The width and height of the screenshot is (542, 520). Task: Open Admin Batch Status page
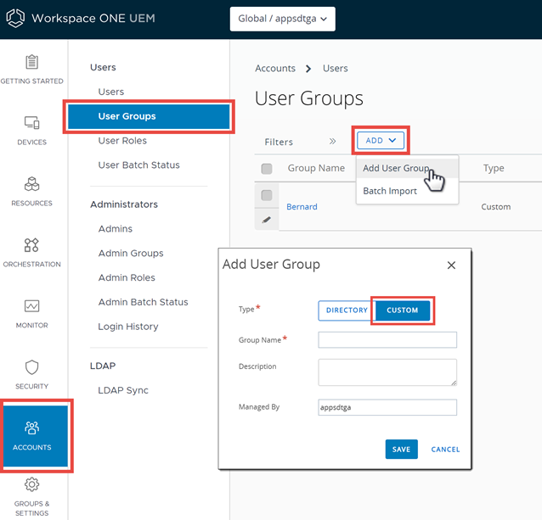pyautogui.click(x=143, y=302)
